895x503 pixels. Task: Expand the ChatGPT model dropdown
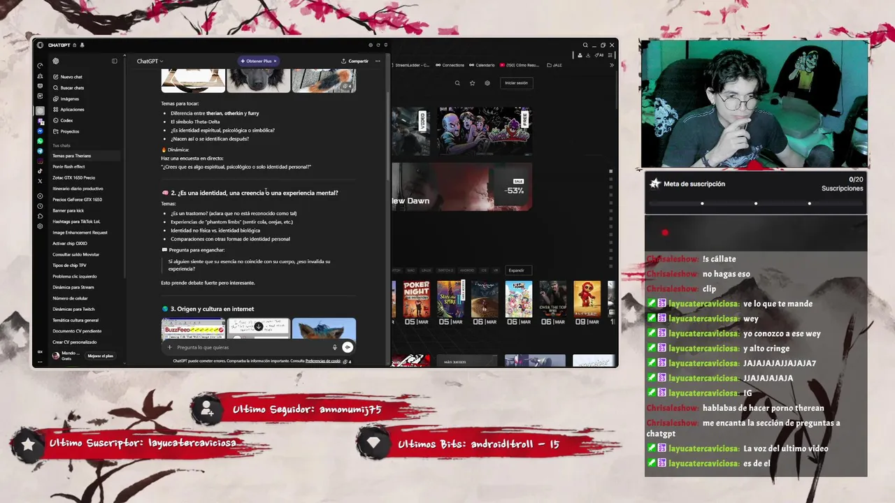click(150, 61)
